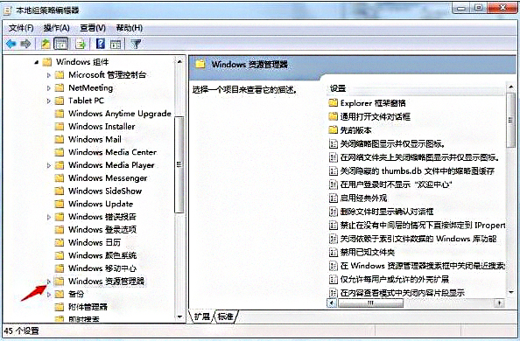This screenshot has width=520, height=341.
Task: Select Windows 日历 folder
Action: click(x=95, y=242)
